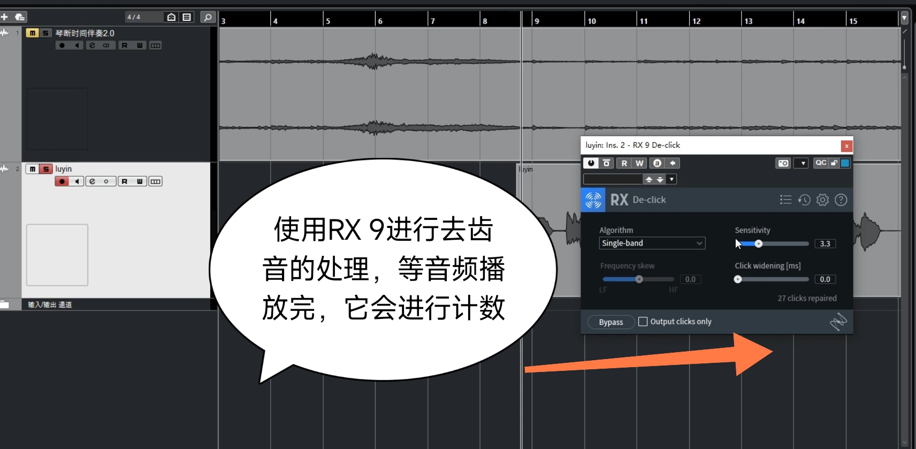Switch A/B setting in plugin header

[657, 163]
